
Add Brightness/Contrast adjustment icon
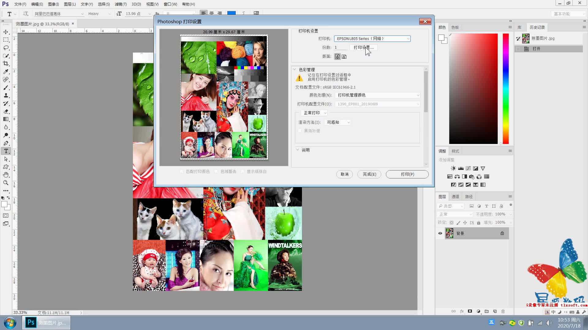pyautogui.click(x=453, y=168)
